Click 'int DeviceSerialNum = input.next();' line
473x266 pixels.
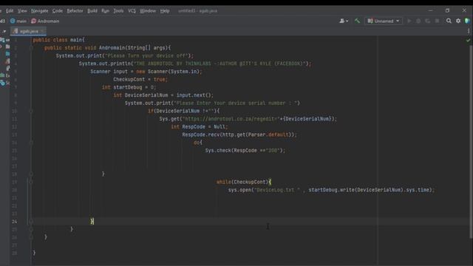click(x=163, y=95)
